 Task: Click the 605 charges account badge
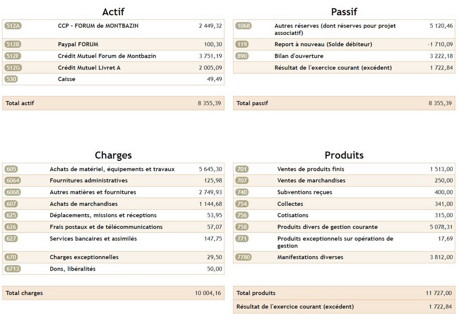[x=11, y=169]
